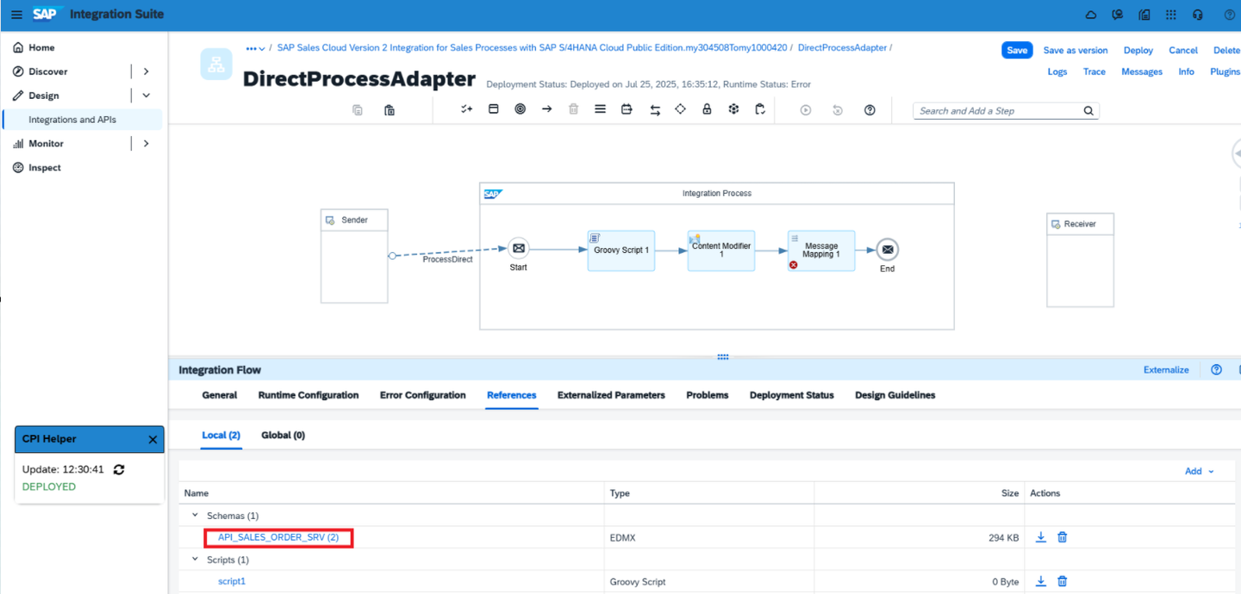Switch to the Runtime Configuration tab
This screenshot has width=1241, height=594.
[x=309, y=395]
